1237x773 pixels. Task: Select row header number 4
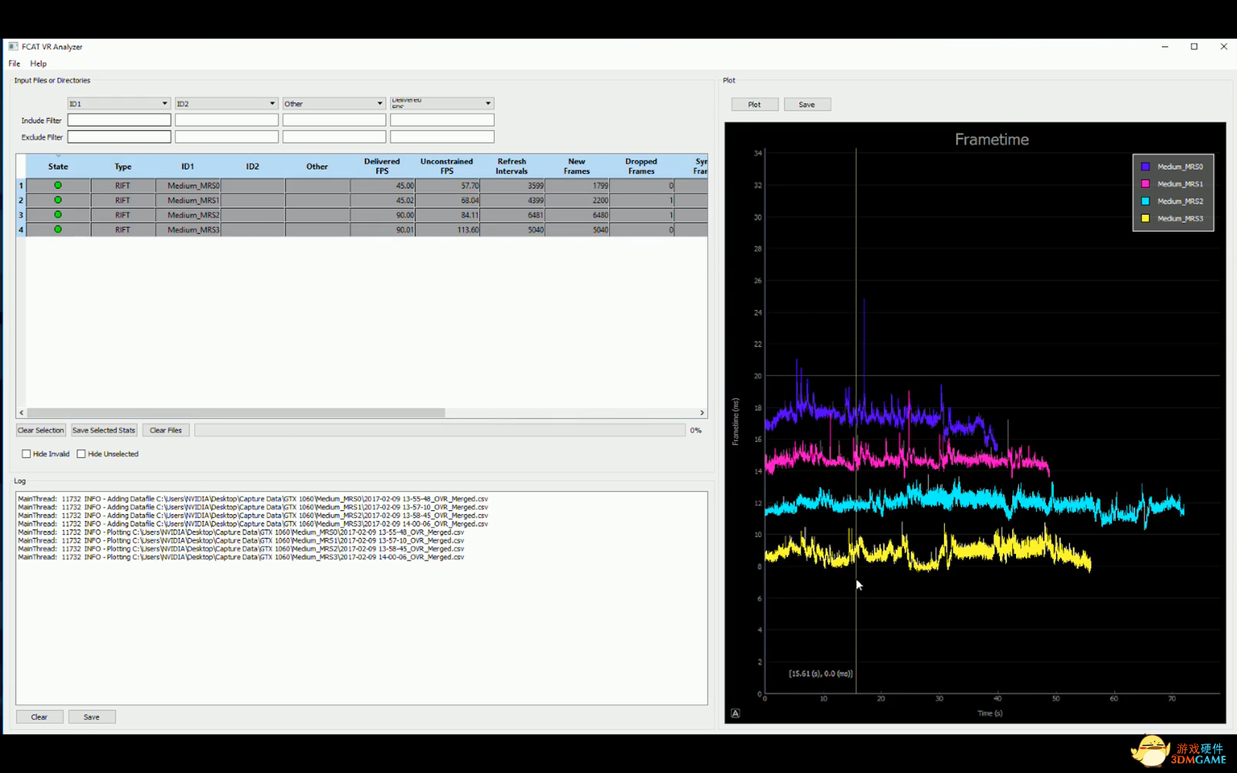click(21, 229)
